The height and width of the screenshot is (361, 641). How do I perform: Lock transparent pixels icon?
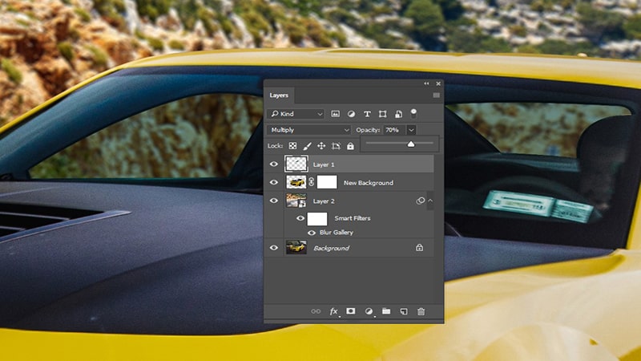pyautogui.click(x=292, y=146)
